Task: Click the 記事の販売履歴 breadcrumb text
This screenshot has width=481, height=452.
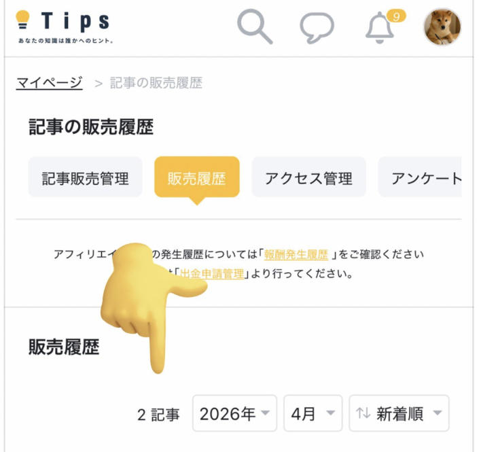Action: point(156,83)
